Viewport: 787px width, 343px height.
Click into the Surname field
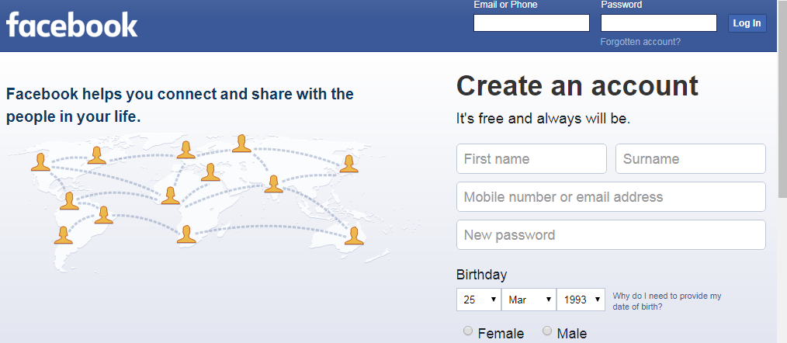(691, 158)
